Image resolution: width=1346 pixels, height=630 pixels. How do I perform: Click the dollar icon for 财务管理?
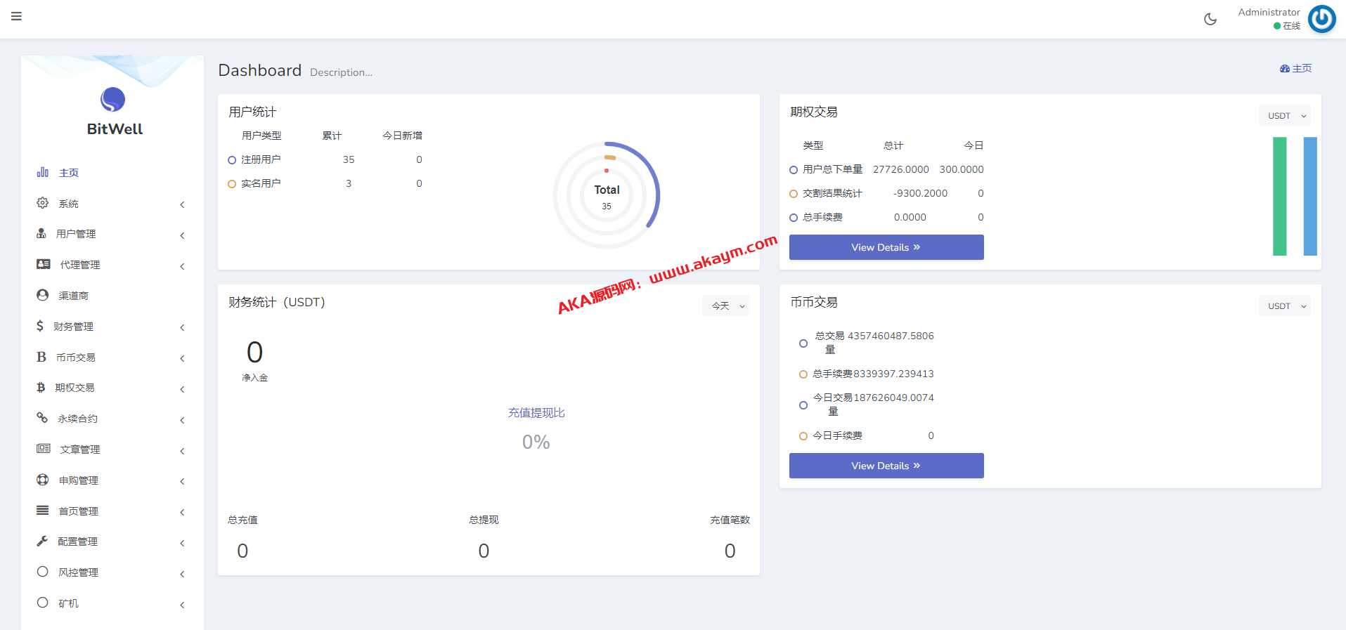pos(40,326)
